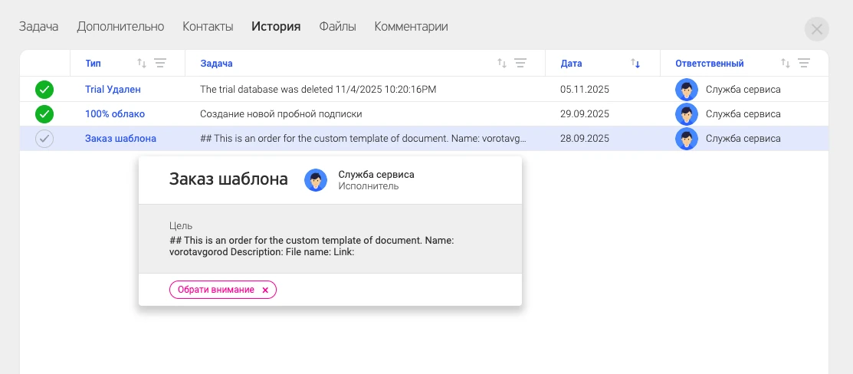Toggle the green checkmark for Trial Удален
Screen dimensions: 853x374
[44, 89]
